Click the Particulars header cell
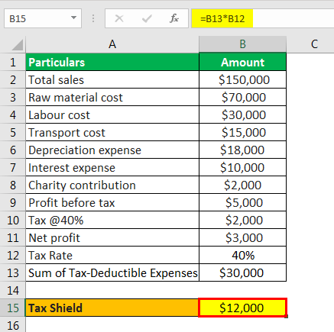334x332 pixels. (112, 63)
